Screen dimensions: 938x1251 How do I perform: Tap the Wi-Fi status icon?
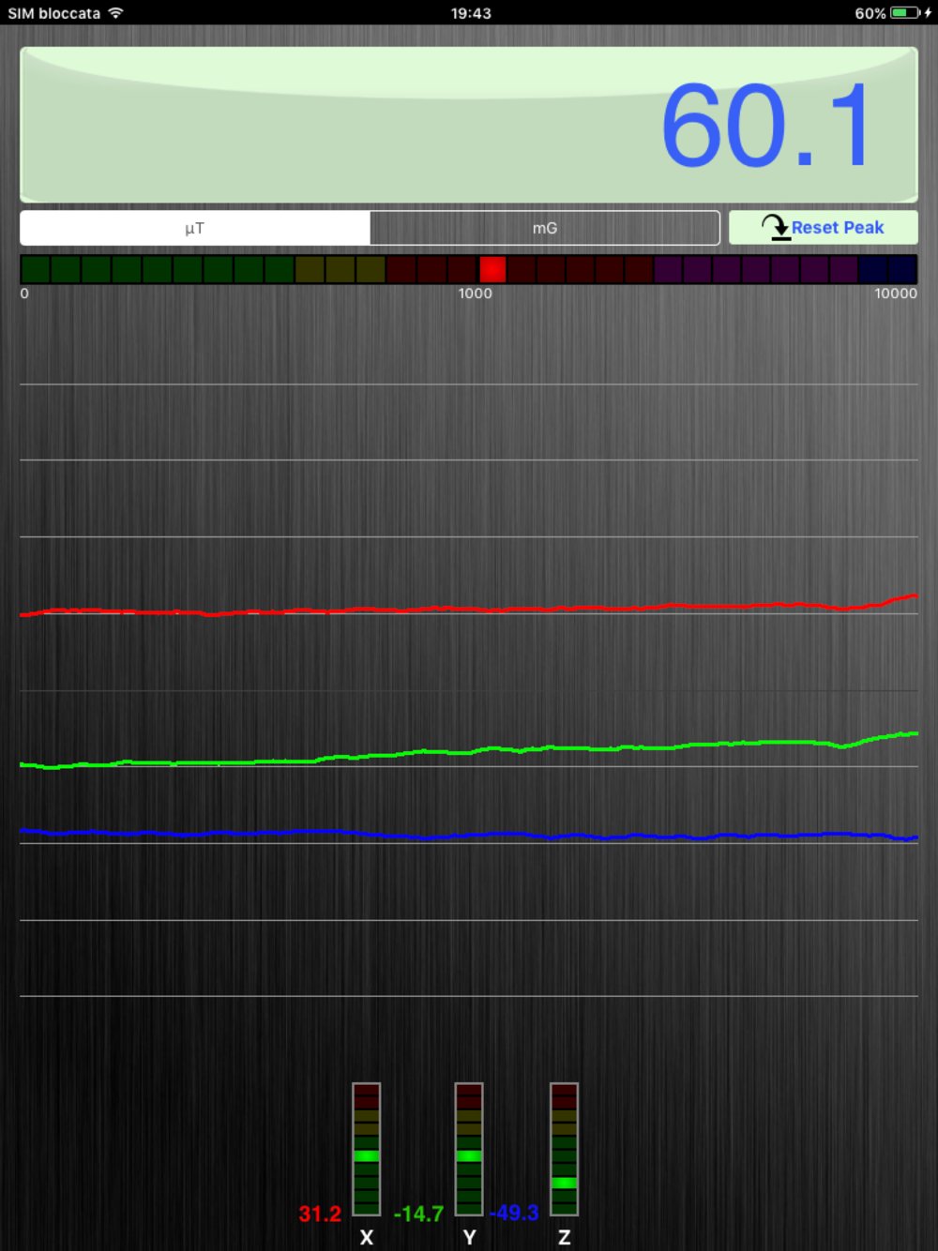pos(115,13)
